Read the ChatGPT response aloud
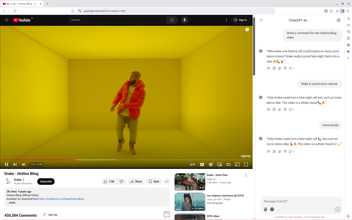 click(268, 151)
